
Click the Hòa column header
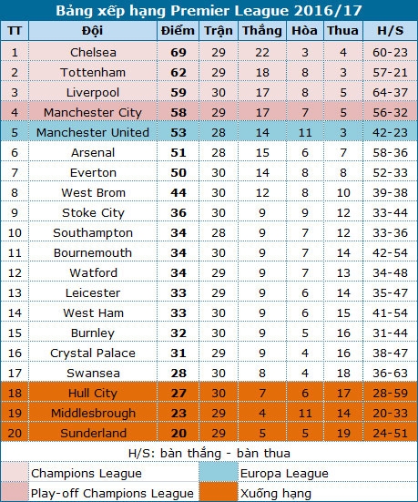(305, 31)
